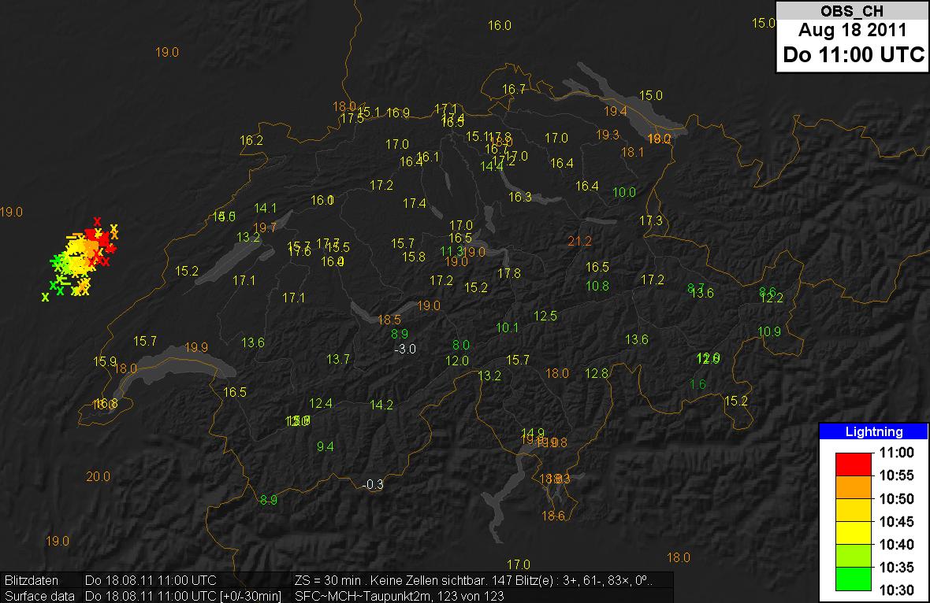Select the white -3.0 station value
Image resolution: width=930 pixels, height=603 pixels.
pyautogui.click(x=405, y=349)
